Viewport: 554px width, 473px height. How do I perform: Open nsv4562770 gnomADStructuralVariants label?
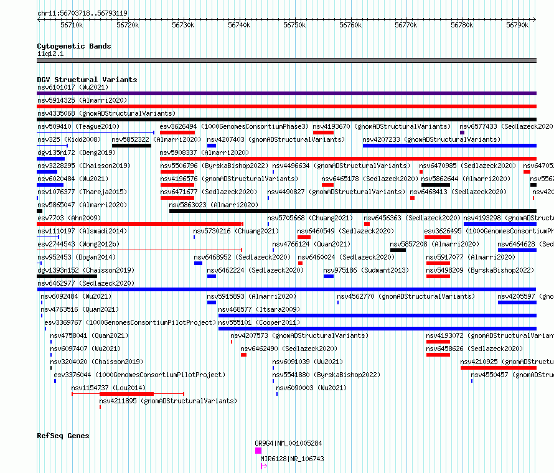(406, 296)
